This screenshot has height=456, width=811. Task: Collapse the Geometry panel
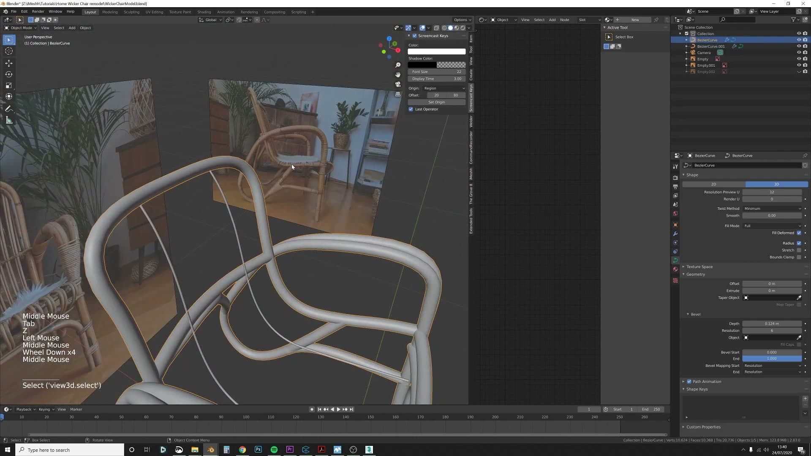(x=695, y=274)
